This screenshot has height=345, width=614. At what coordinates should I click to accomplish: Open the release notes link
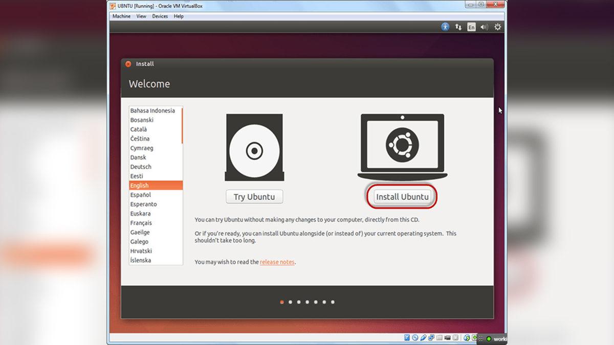pyautogui.click(x=276, y=262)
